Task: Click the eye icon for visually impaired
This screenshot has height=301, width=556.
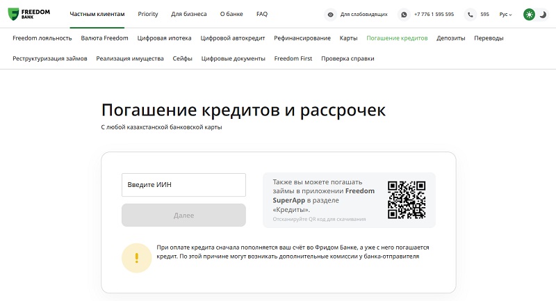Action: click(x=331, y=15)
